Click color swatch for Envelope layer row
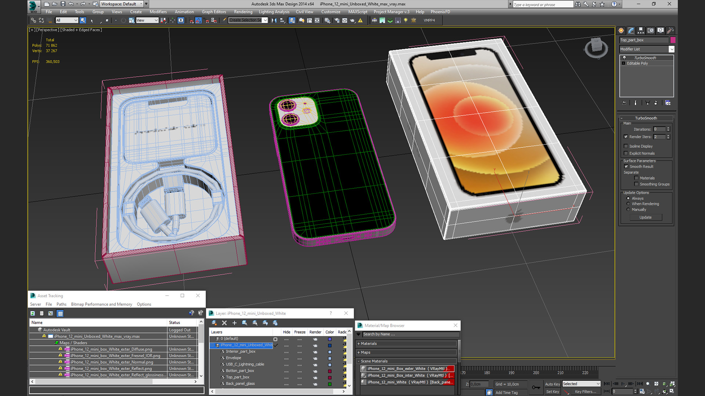 coord(329,358)
